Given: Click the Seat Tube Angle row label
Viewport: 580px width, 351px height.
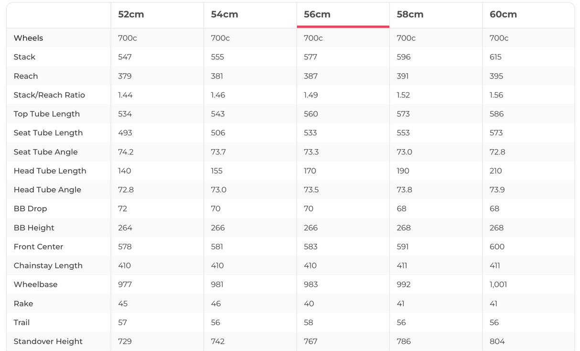Looking at the screenshot, I should pyautogui.click(x=45, y=152).
